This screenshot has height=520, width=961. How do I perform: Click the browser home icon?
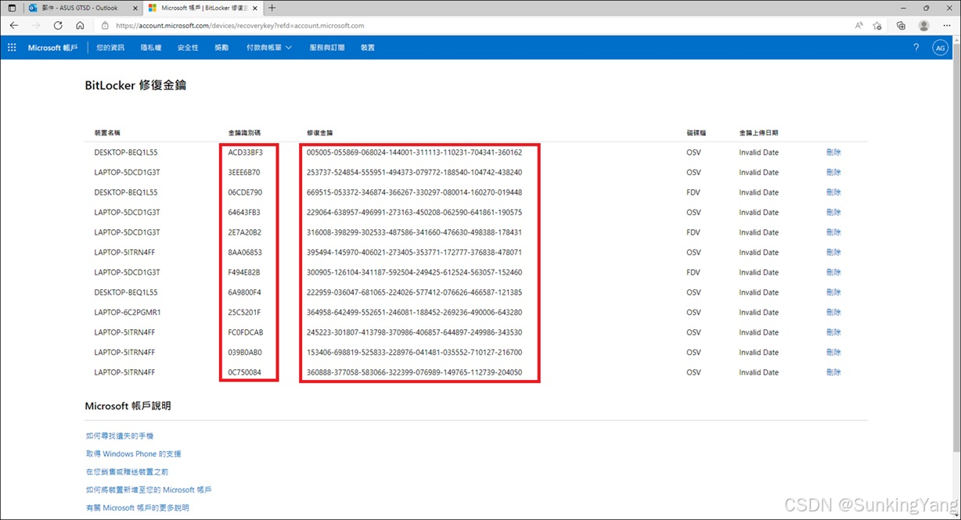click(79, 25)
